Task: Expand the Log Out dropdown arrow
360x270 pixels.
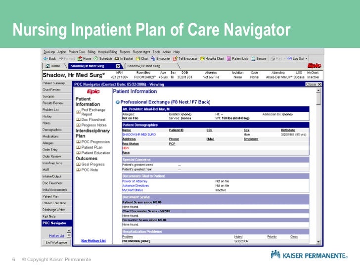Action: click(x=307, y=58)
